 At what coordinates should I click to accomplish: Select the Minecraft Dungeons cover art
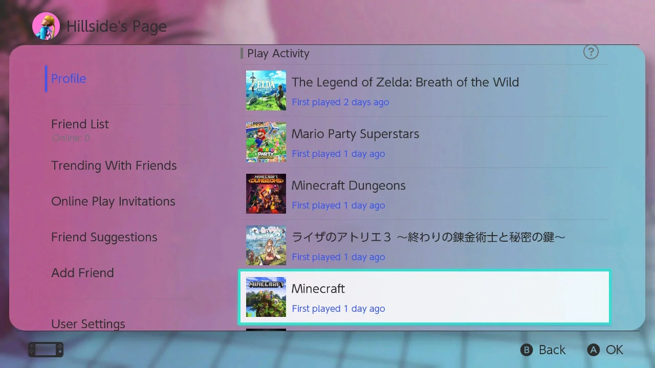click(x=266, y=194)
